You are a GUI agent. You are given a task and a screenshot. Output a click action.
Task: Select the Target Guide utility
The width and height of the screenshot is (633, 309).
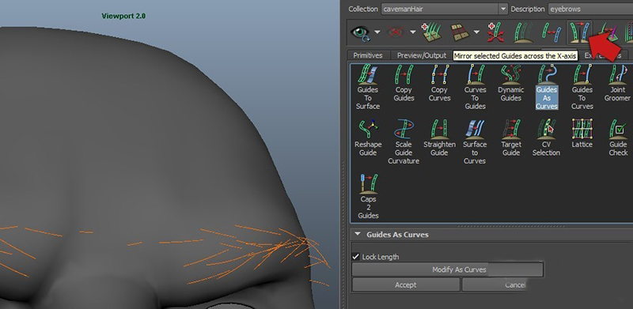point(510,138)
